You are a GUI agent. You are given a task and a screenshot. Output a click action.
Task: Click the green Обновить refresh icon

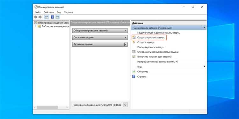coord(134,71)
